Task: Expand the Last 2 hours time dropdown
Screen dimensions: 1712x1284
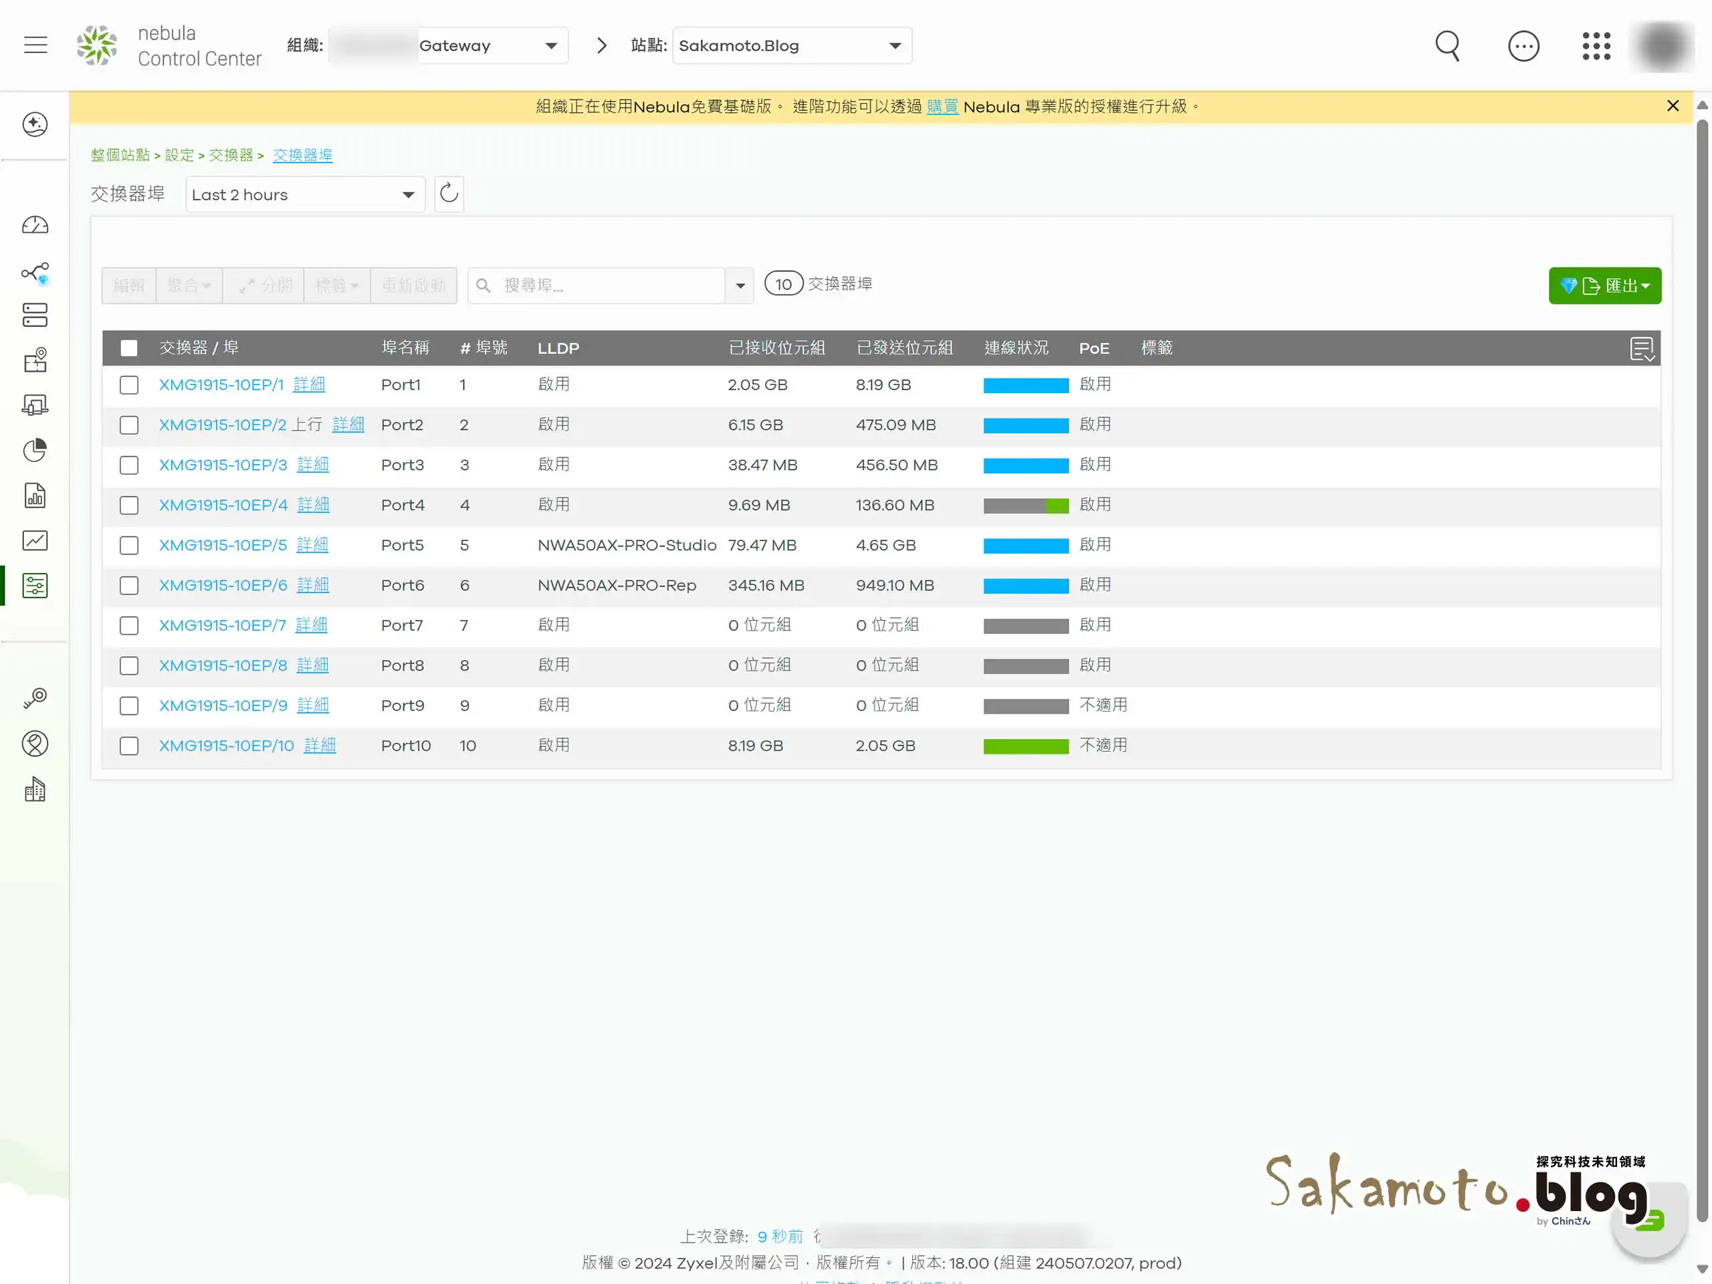Action: click(305, 194)
